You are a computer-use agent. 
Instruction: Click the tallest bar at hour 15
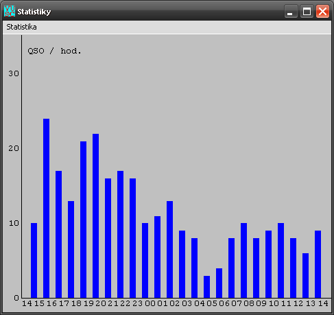click(46, 208)
